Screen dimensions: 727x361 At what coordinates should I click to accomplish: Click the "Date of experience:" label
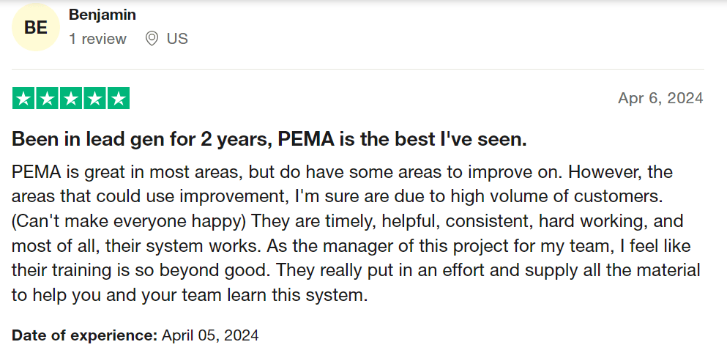point(85,335)
